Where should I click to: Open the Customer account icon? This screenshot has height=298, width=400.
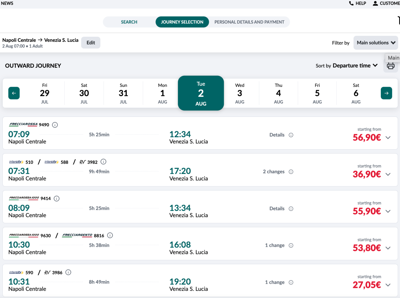point(375,3)
